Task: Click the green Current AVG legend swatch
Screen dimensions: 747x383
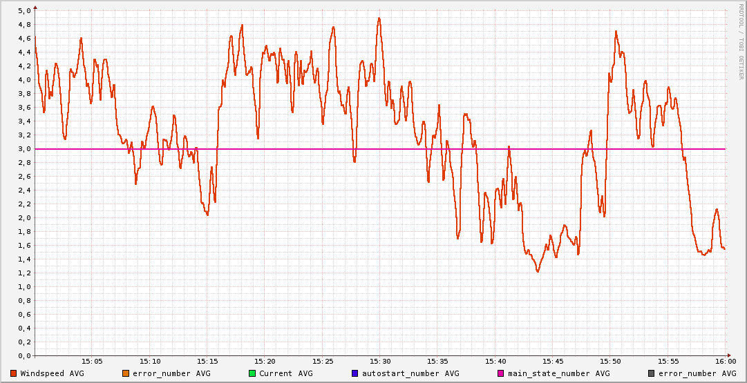Action: [252, 373]
